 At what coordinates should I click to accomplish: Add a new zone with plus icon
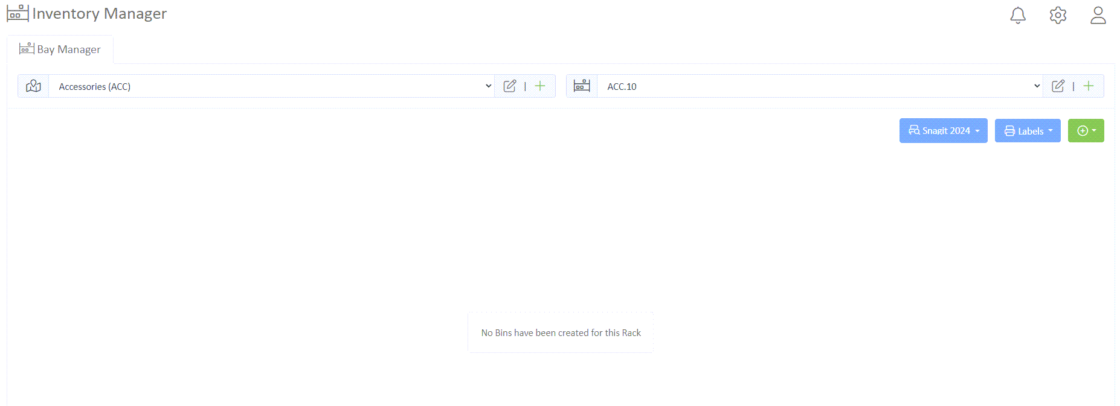point(540,86)
